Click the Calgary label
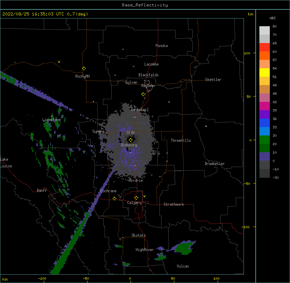Image resolution: width=290 pixels, height=283 pixels. [x=134, y=203]
